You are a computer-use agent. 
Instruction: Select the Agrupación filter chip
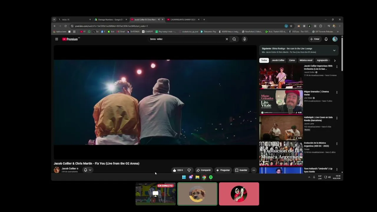click(323, 60)
